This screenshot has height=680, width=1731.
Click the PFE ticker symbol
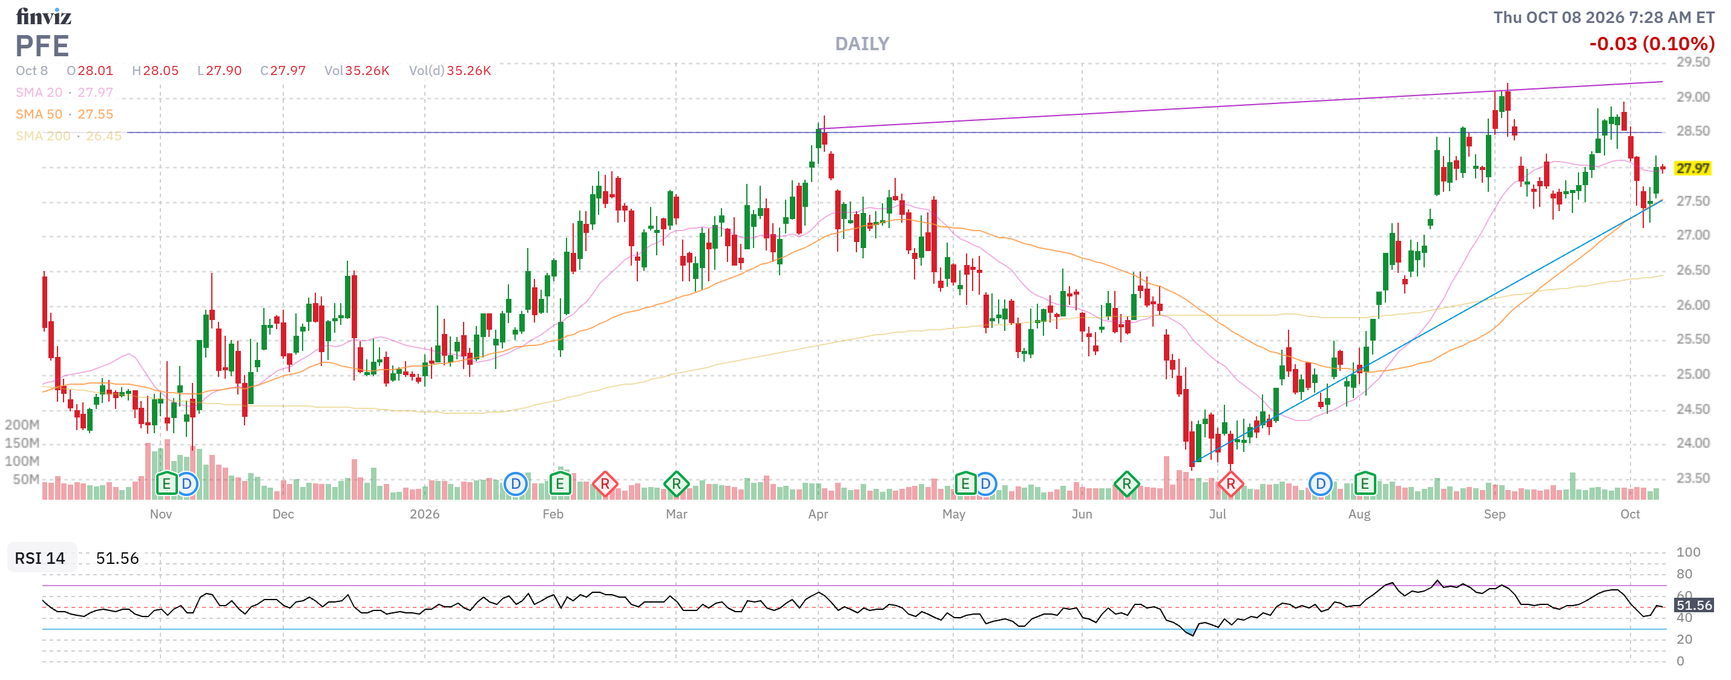[x=42, y=47]
